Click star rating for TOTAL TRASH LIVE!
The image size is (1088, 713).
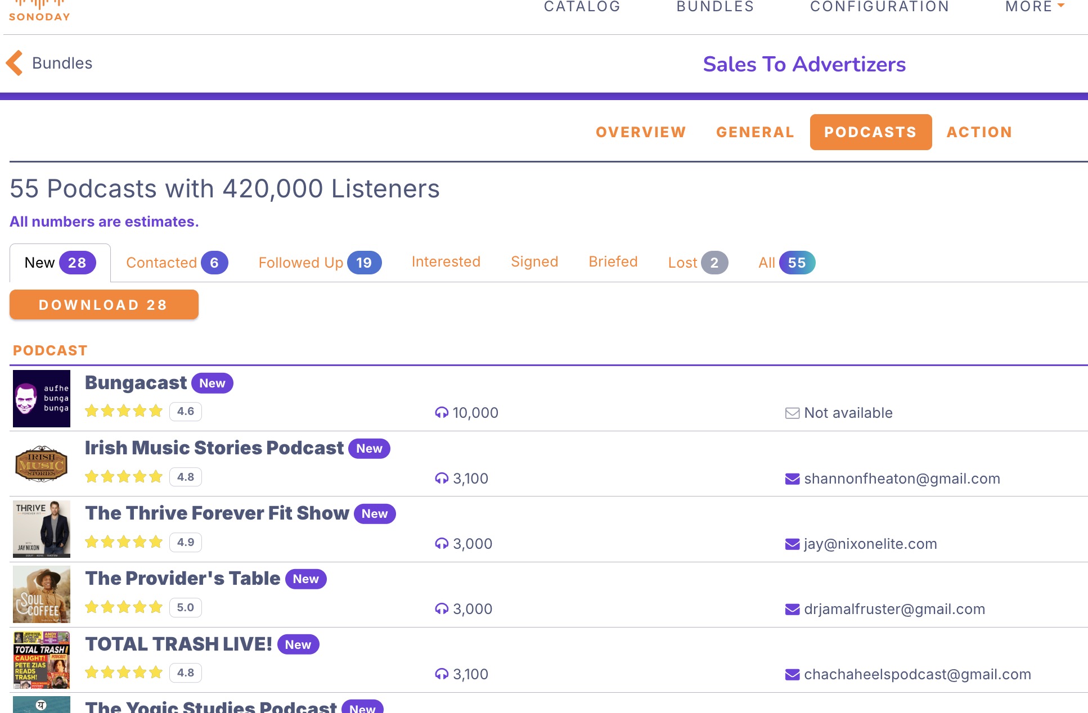point(124,673)
